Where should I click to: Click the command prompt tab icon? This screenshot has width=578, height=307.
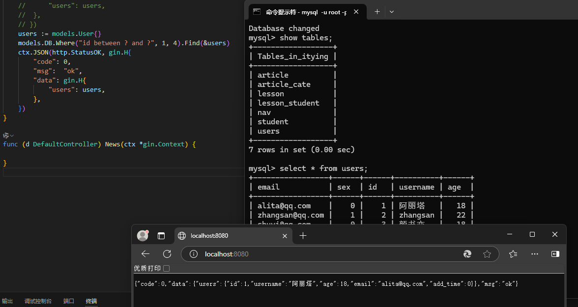click(x=257, y=12)
